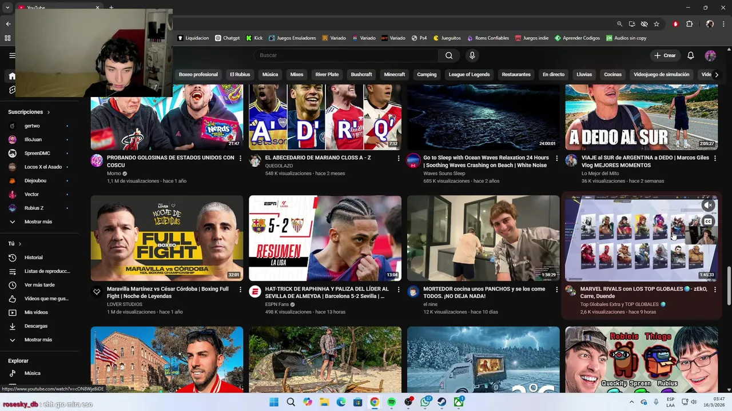The image size is (732, 411).
Task: Open the notifications bell
Action: [690, 55]
